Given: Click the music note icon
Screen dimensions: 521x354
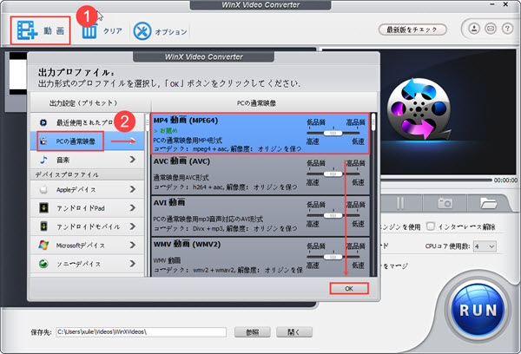Looking at the screenshot, I should click(x=43, y=160).
